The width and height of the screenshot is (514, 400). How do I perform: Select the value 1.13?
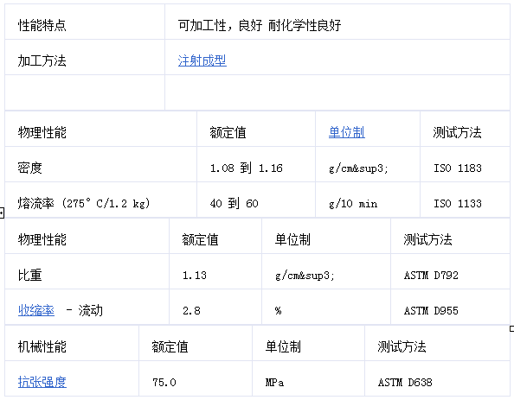click(195, 275)
